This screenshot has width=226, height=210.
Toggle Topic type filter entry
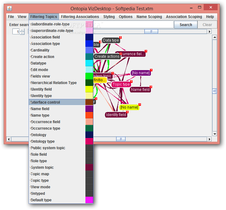tap(61, 181)
